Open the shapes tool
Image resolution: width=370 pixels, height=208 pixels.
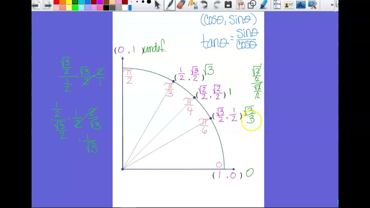click(252, 4)
